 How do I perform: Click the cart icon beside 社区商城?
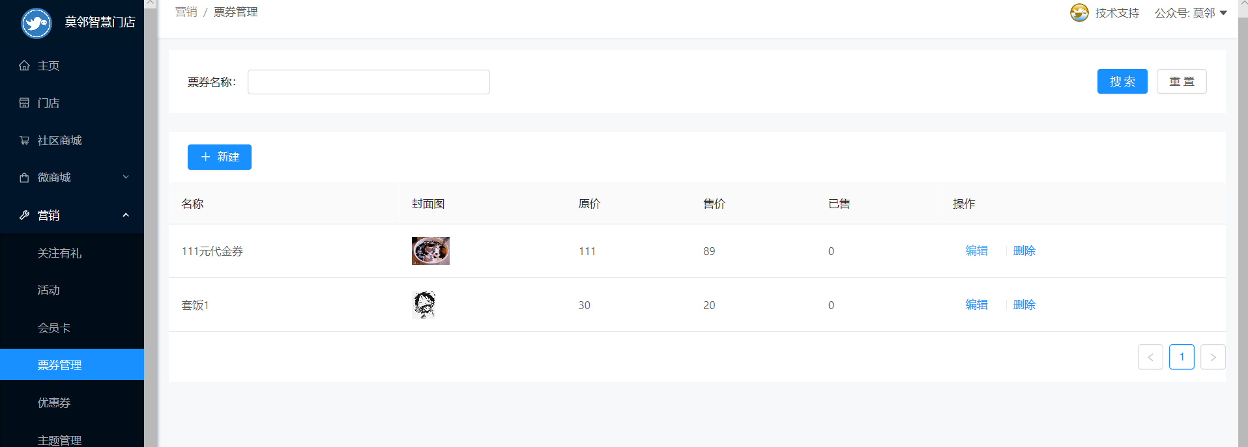[x=25, y=141]
